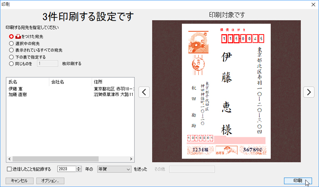Click the postcard print preview image
The image size is (319, 187).
[x=226, y=91]
